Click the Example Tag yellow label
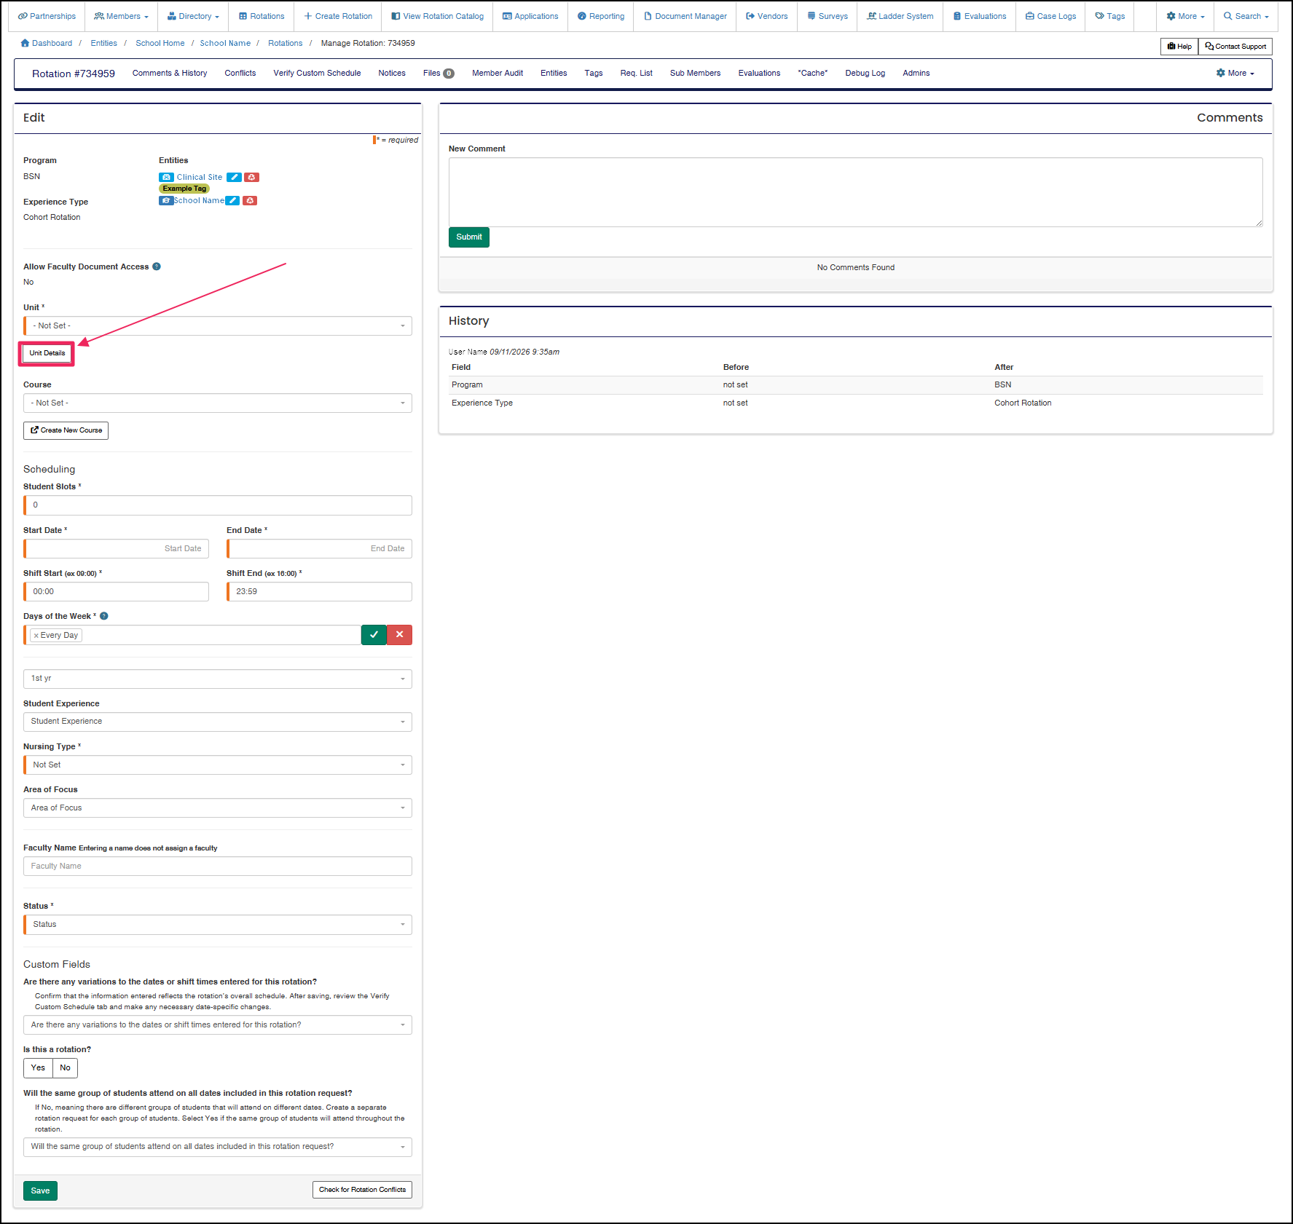1293x1224 pixels. point(184,189)
